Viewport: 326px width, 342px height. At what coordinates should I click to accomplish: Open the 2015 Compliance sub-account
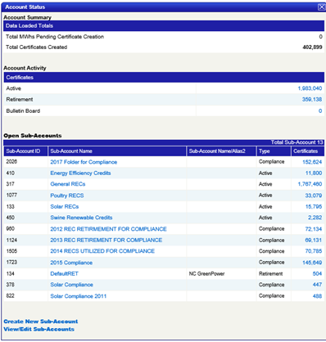71,263
